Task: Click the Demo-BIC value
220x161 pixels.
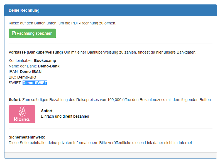Action: (x=27, y=77)
